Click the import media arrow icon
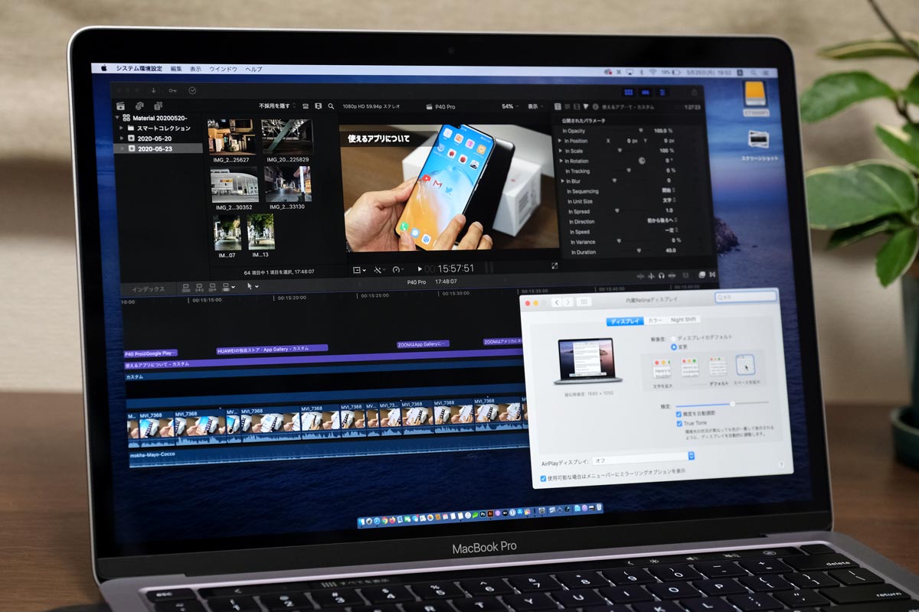 tap(154, 90)
